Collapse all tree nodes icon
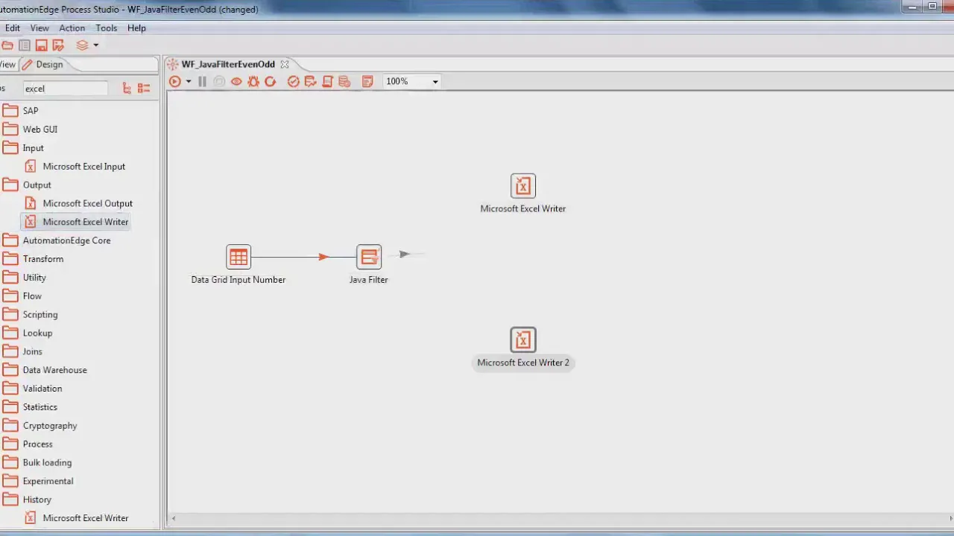The height and width of the screenshot is (536, 954). [144, 89]
